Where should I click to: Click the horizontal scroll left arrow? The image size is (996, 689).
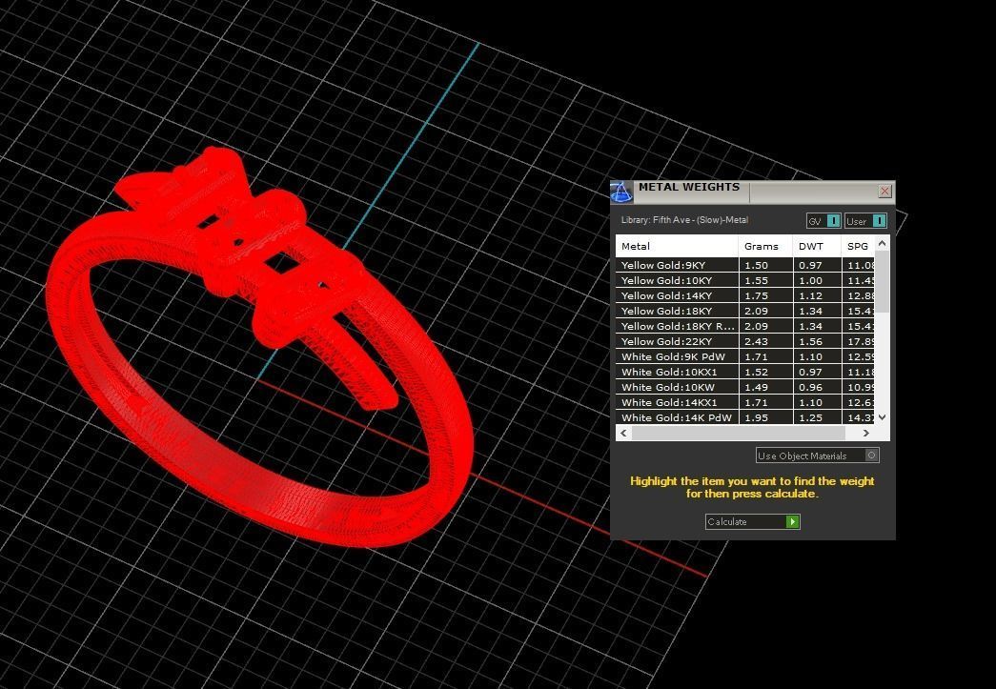(623, 433)
